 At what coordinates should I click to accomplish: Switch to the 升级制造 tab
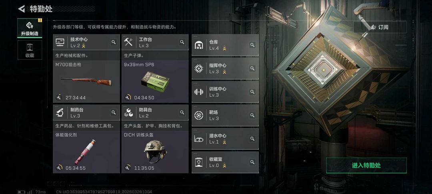(x=30, y=28)
